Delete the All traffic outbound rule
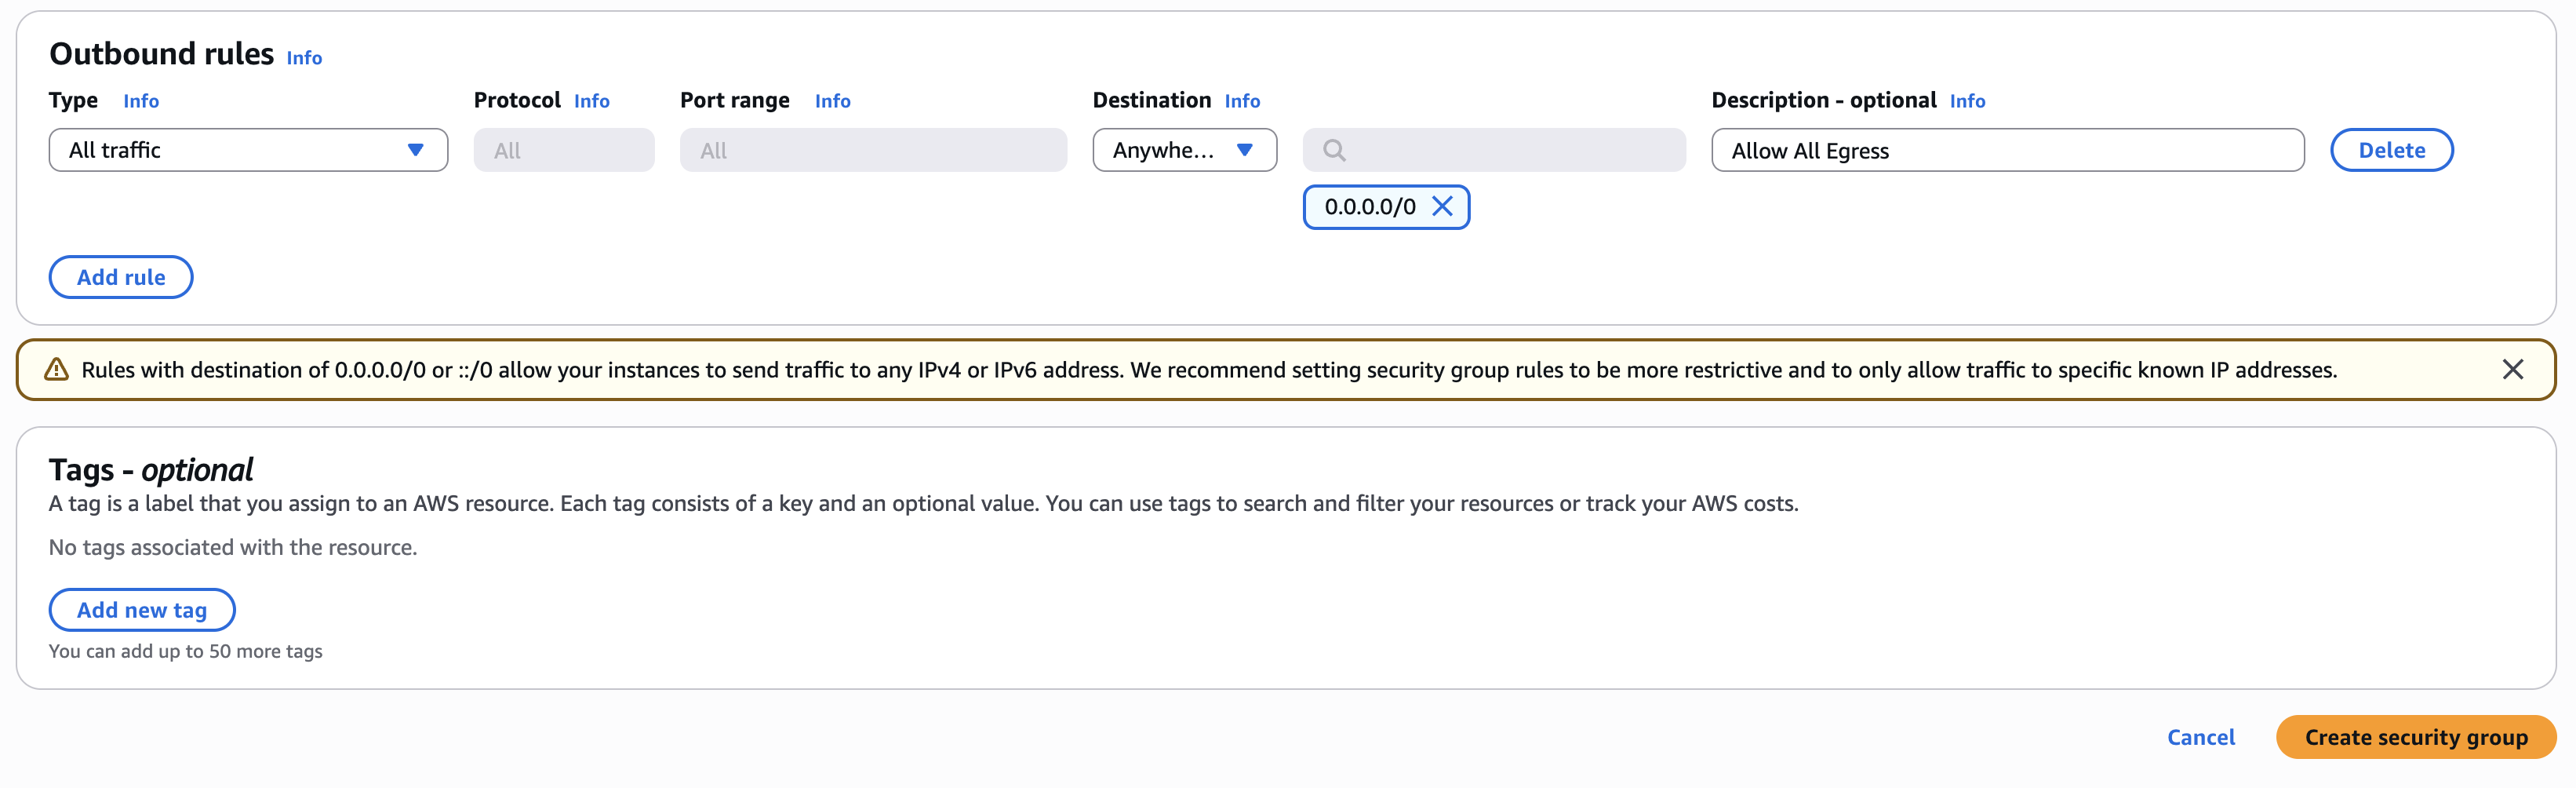Image resolution: width=2576 pixels, height=788 pixels. [2390, 150]
